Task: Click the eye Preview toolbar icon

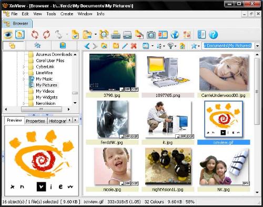Action: 8,35
